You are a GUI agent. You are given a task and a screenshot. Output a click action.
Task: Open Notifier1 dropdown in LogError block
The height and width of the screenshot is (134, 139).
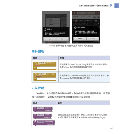point(41,108)
